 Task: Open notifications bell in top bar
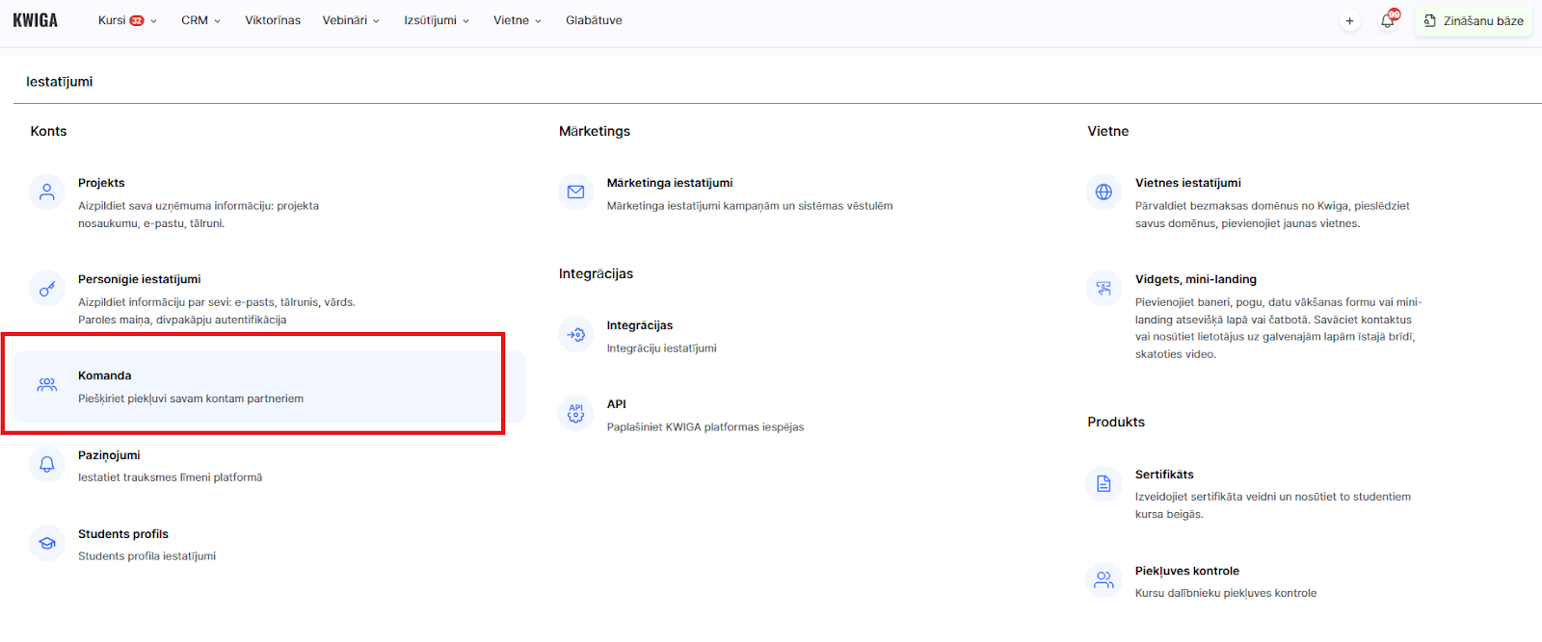pos(1387,21)
